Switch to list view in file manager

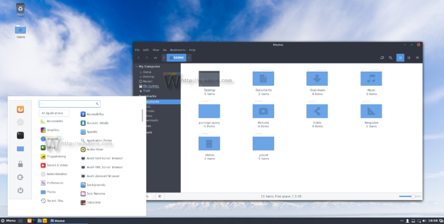click(x=409, y=57)
